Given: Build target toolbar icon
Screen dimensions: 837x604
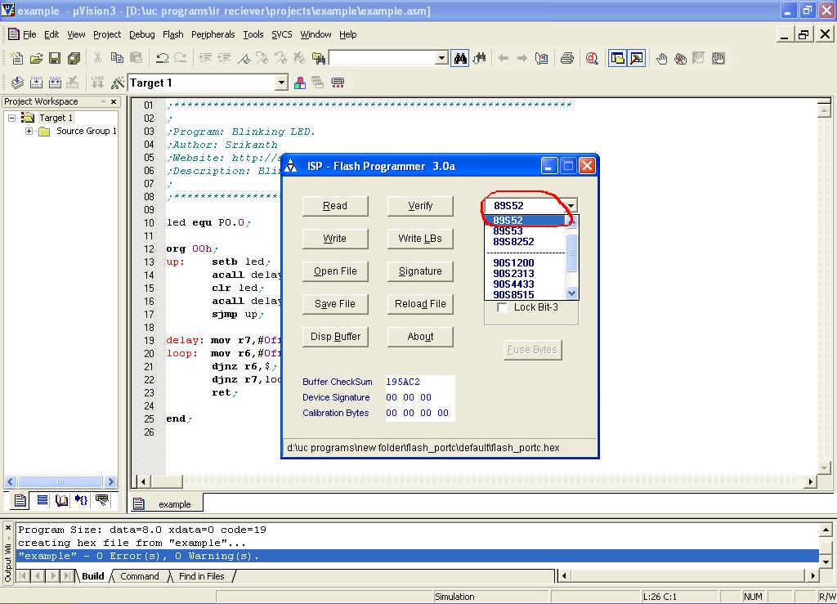Looking at the screenshot, I should click(36, 83).
